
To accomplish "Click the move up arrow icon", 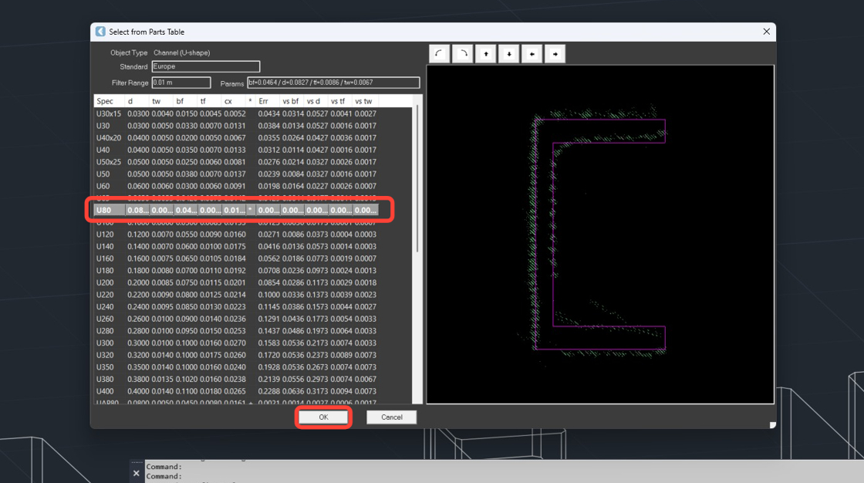I will 485,54.
